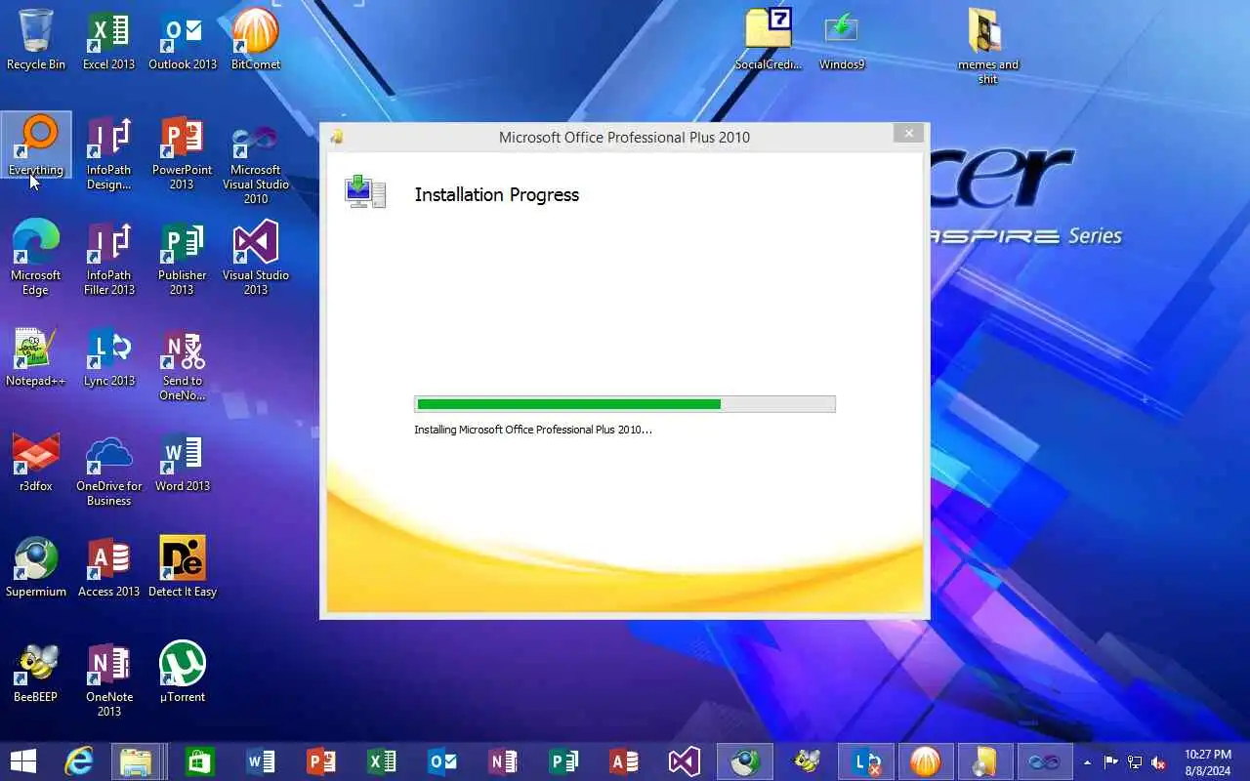Image resolution: width=1250 pixels, height=781 pixels.
Task: Open Action Center flag in tray
Action: pos(1111,762)
